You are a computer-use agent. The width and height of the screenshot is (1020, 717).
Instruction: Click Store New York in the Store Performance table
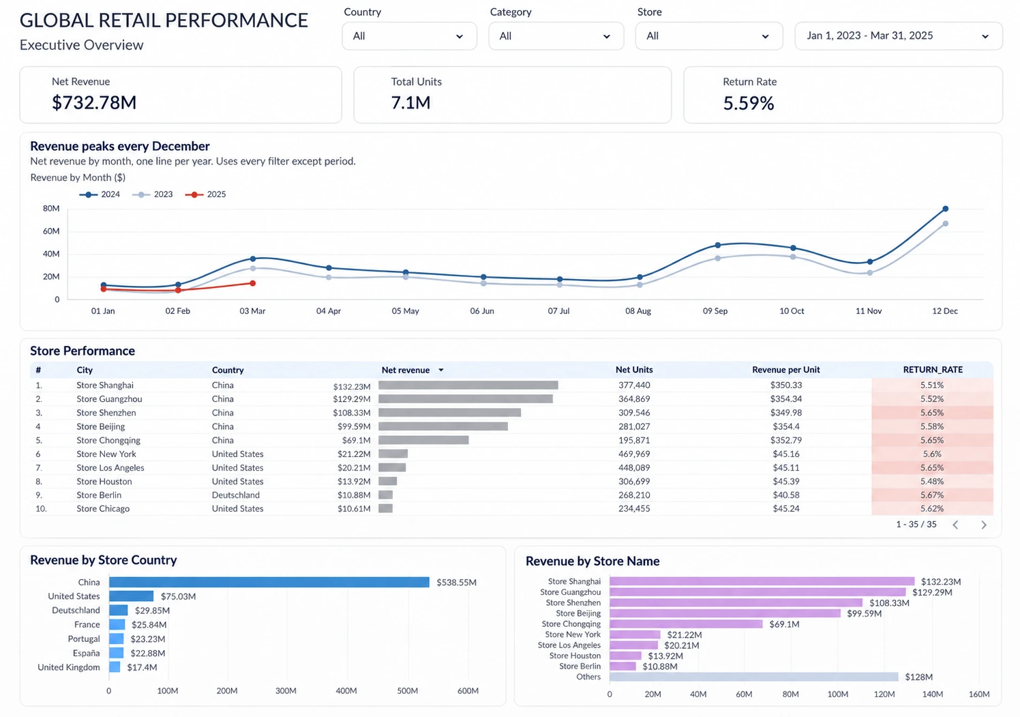tap(106, 454)
